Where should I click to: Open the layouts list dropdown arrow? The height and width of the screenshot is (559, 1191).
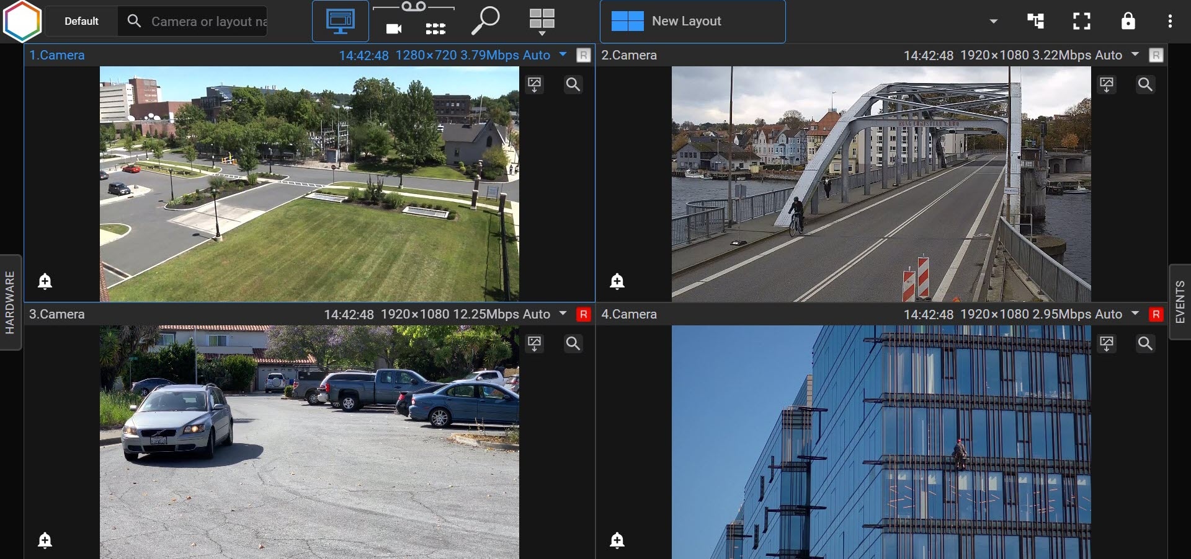click(x=993, y=21)
